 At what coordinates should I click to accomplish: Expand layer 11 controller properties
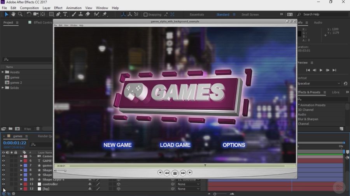(21, 184)
